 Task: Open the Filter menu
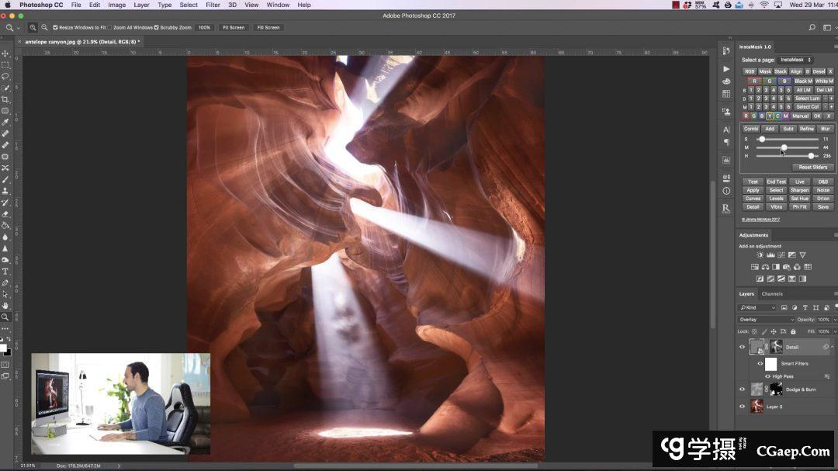pyautogui.click(x=213, y=5)
